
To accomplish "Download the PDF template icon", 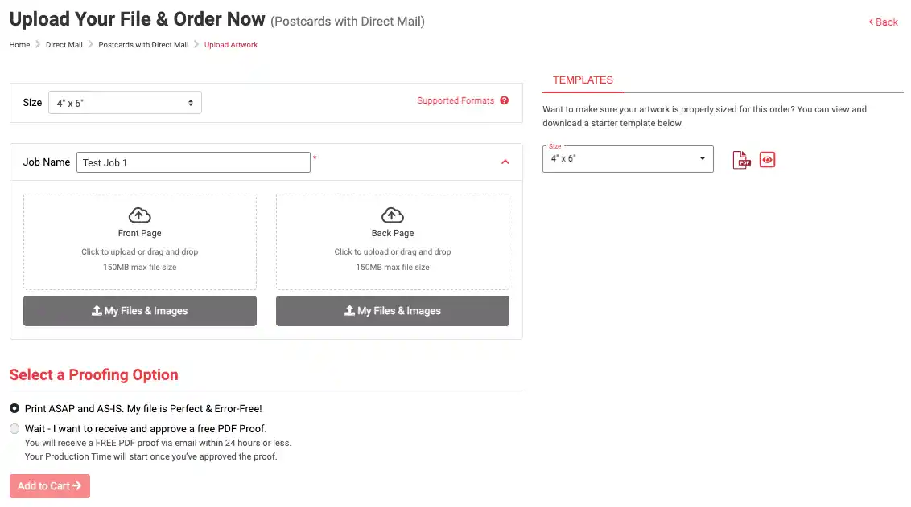I will (x=740, y=160).
